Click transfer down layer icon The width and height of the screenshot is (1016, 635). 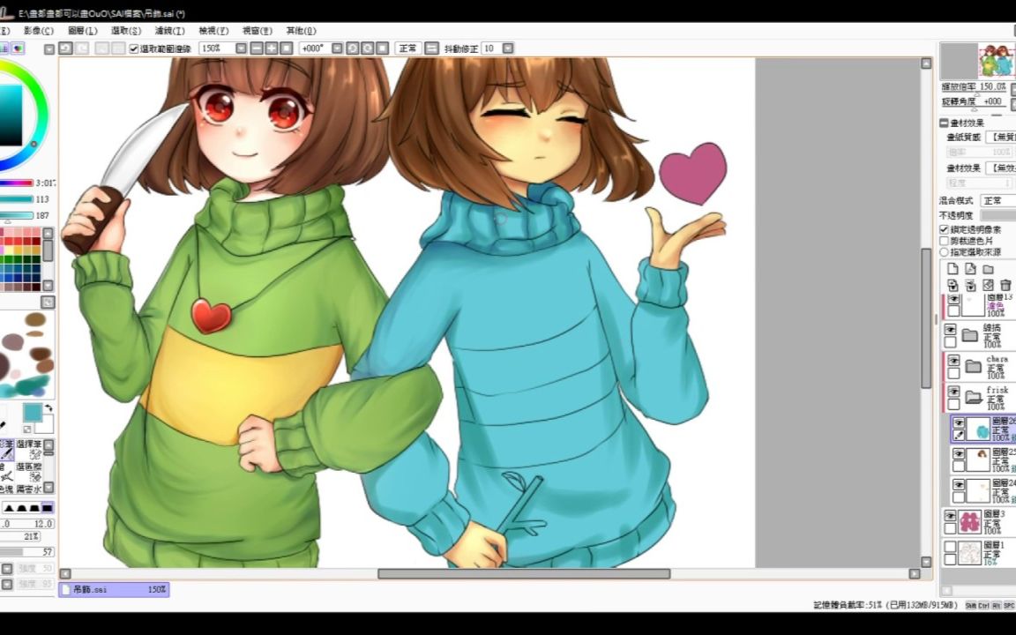click(x=952, y=285)
